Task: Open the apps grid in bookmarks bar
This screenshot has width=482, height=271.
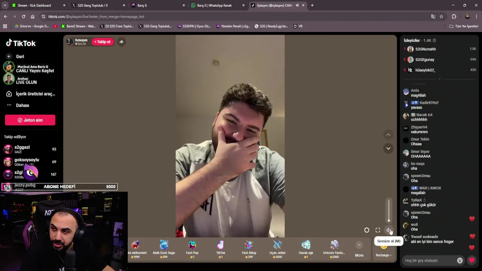Action: [5, 26]
